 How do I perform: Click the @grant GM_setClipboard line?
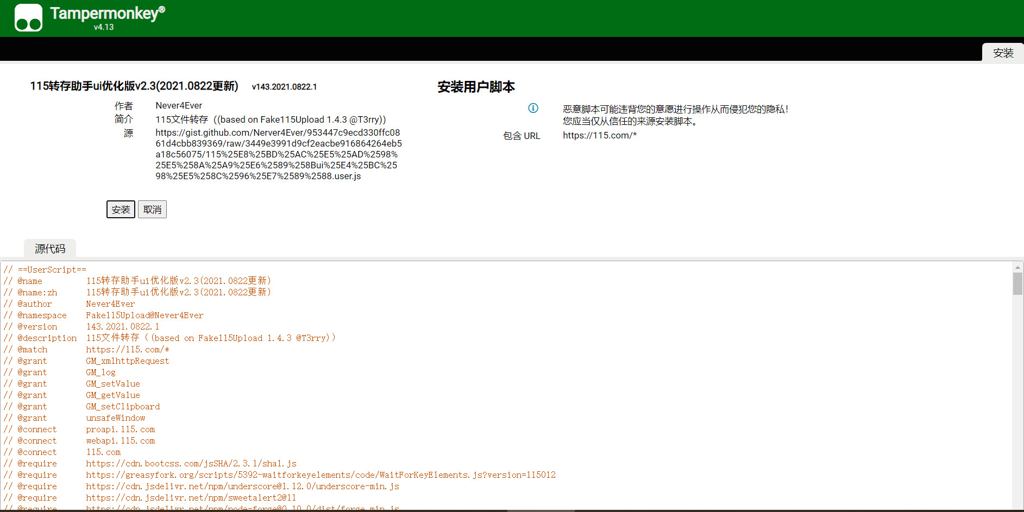pyautogui.click(x=82, y=407)
